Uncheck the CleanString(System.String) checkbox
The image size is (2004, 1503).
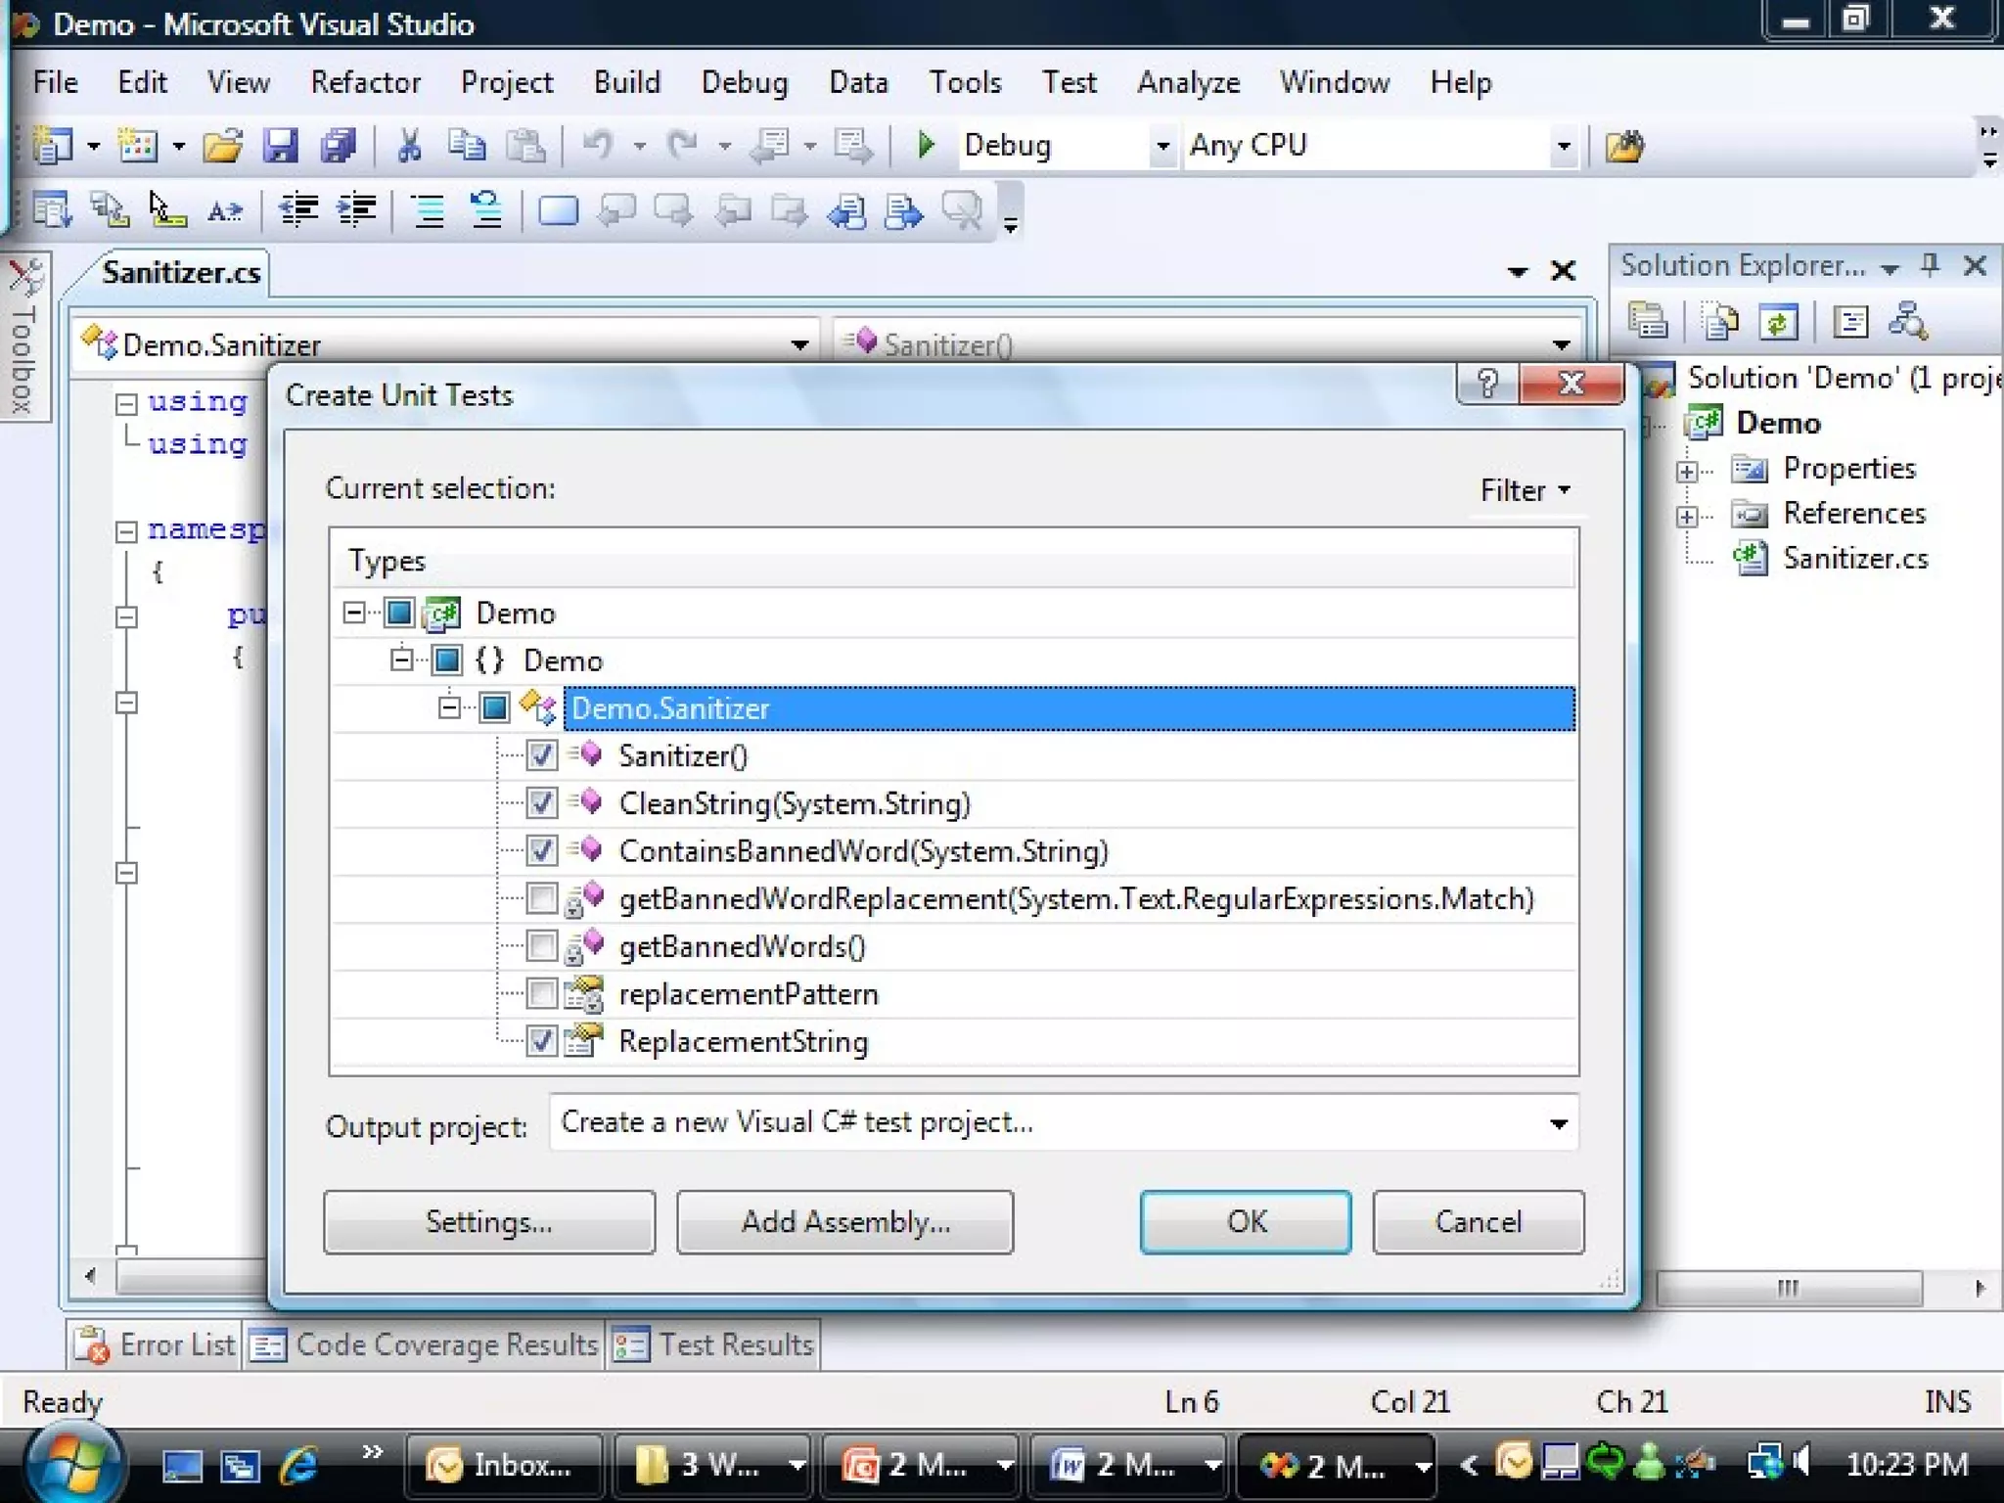tap(541, 803)
